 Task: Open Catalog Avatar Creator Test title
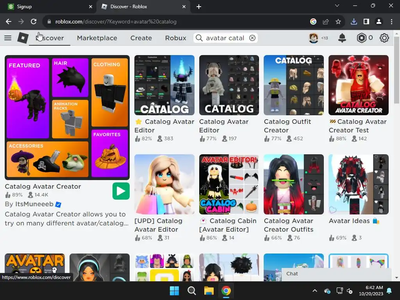(x=358, y=126)
